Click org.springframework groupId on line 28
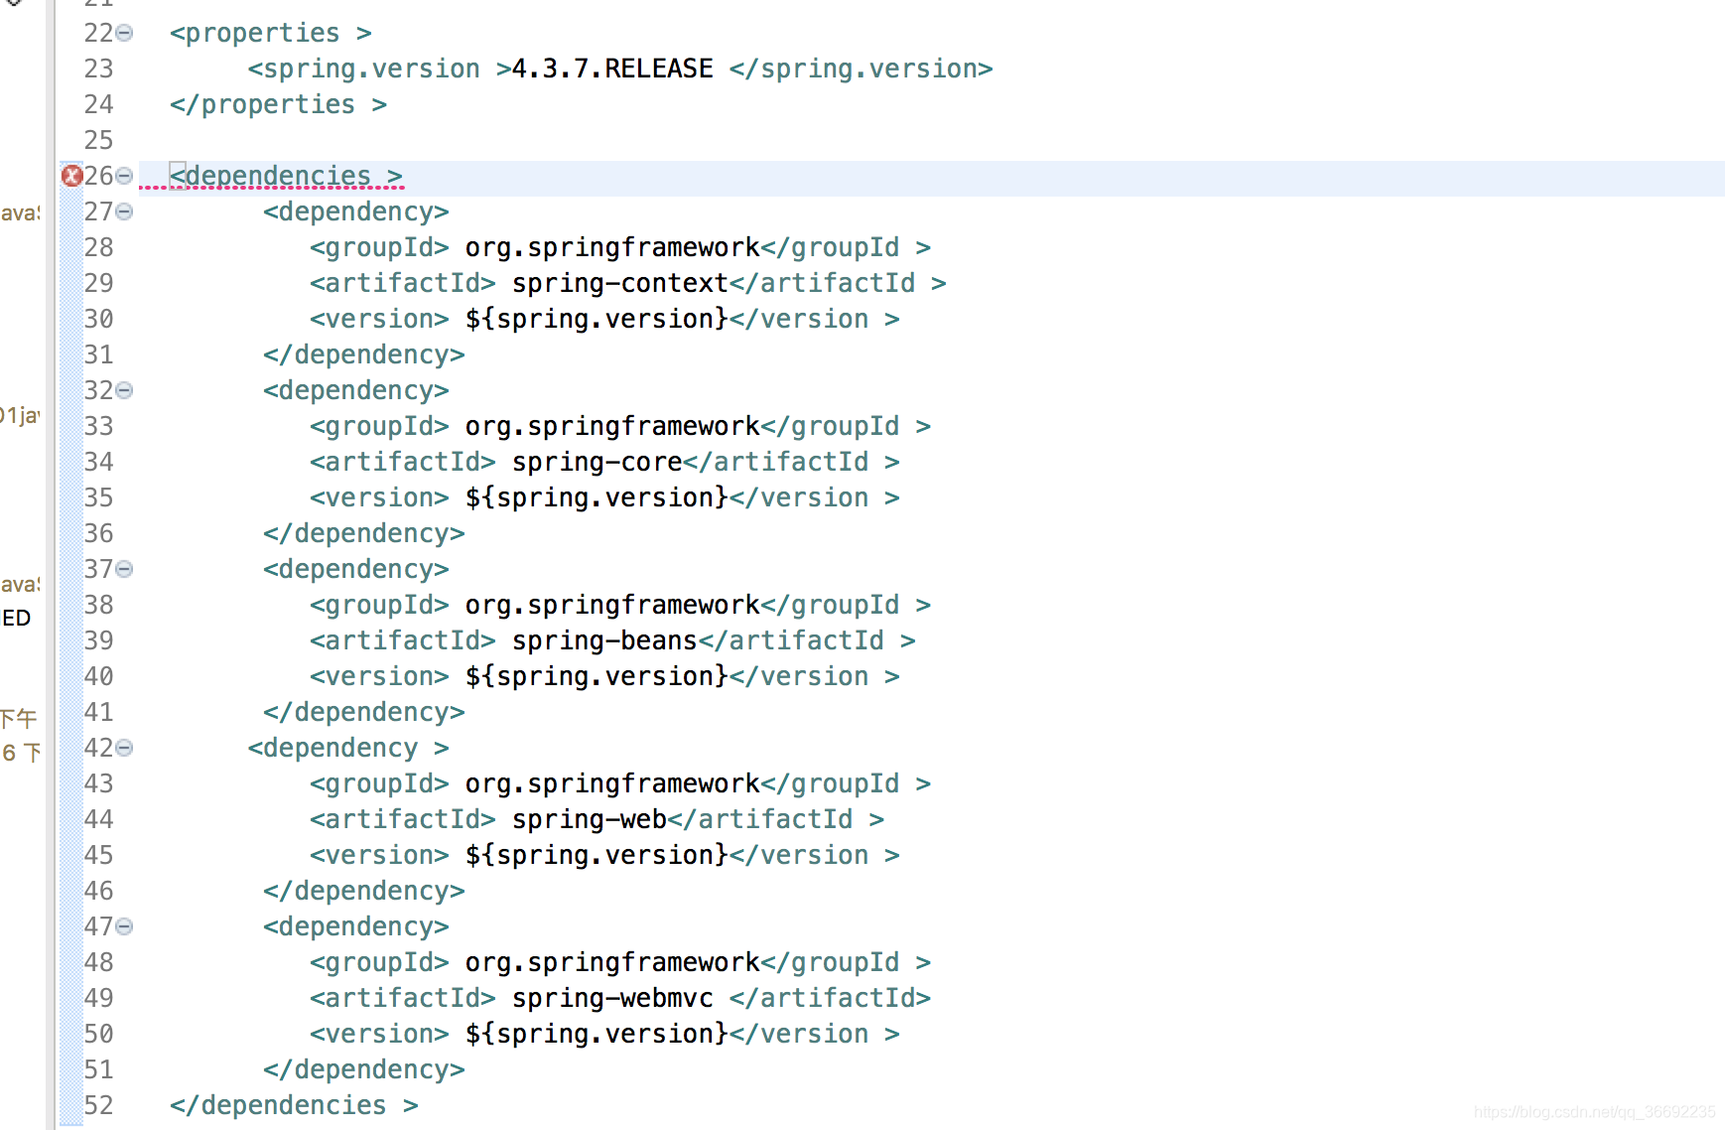The width and height of the screenshot is (1725, 1130). pos(612,247)
